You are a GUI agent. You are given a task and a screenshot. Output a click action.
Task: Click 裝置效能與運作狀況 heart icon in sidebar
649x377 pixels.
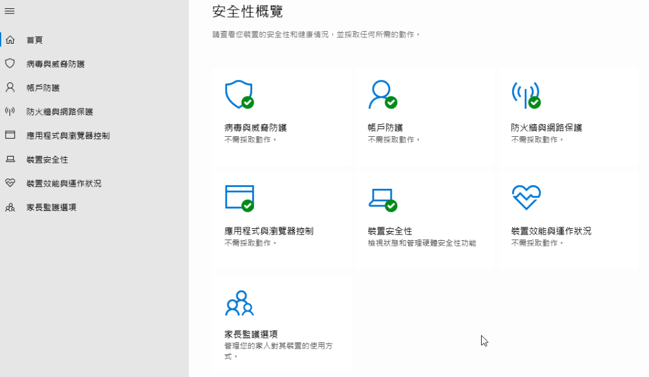click(x=10, y=183)
